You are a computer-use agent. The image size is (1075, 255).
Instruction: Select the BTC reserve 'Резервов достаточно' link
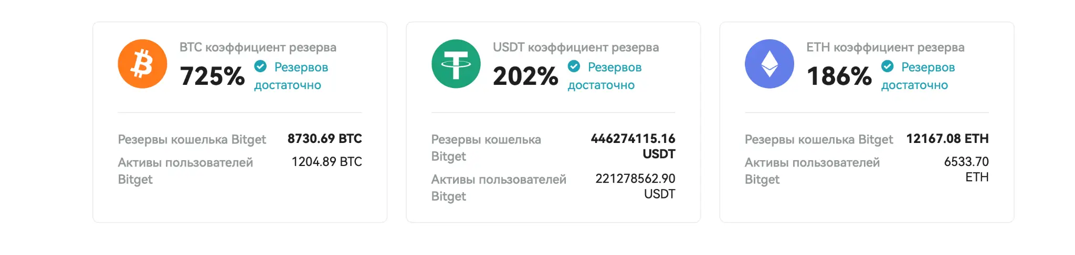(291, 76)
